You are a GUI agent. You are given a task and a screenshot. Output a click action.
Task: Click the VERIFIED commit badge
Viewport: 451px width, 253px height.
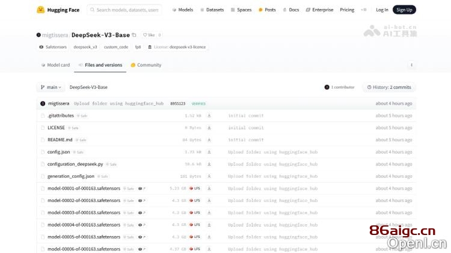click(198, 103)
